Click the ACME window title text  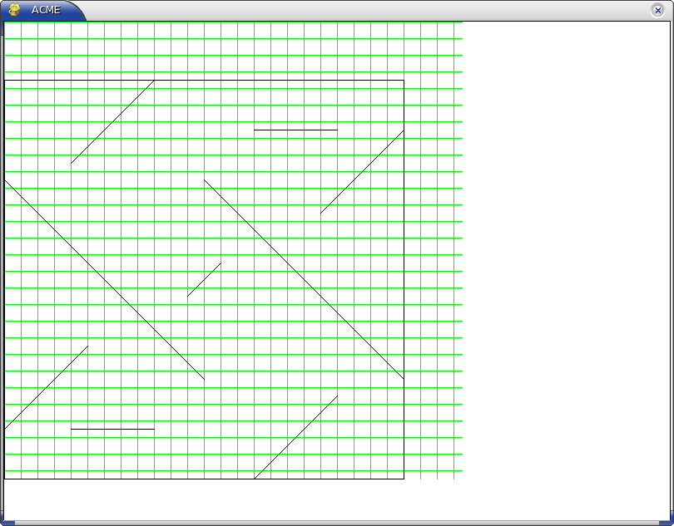click(46, 10)
